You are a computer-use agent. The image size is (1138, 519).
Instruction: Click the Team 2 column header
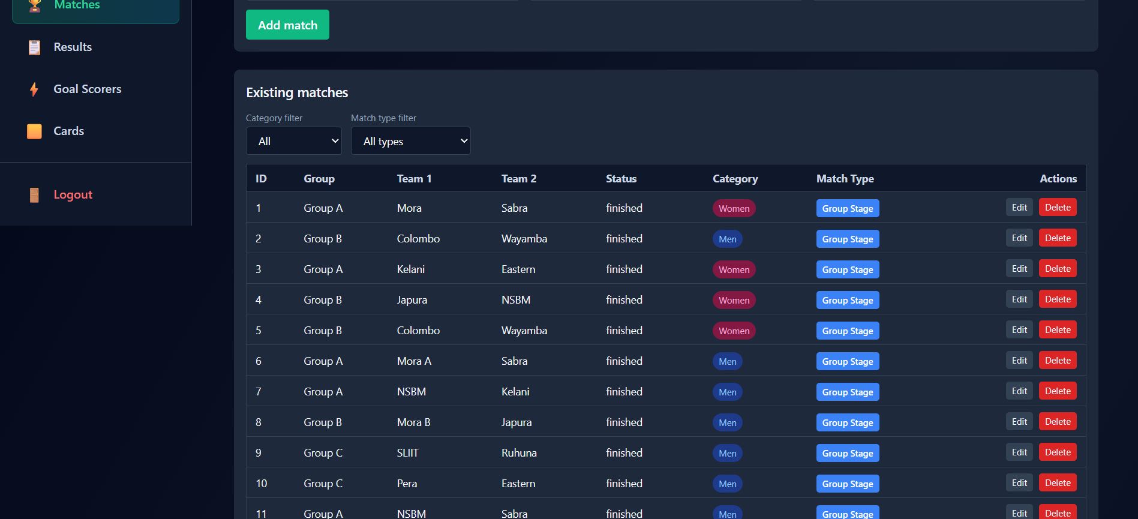519,178
